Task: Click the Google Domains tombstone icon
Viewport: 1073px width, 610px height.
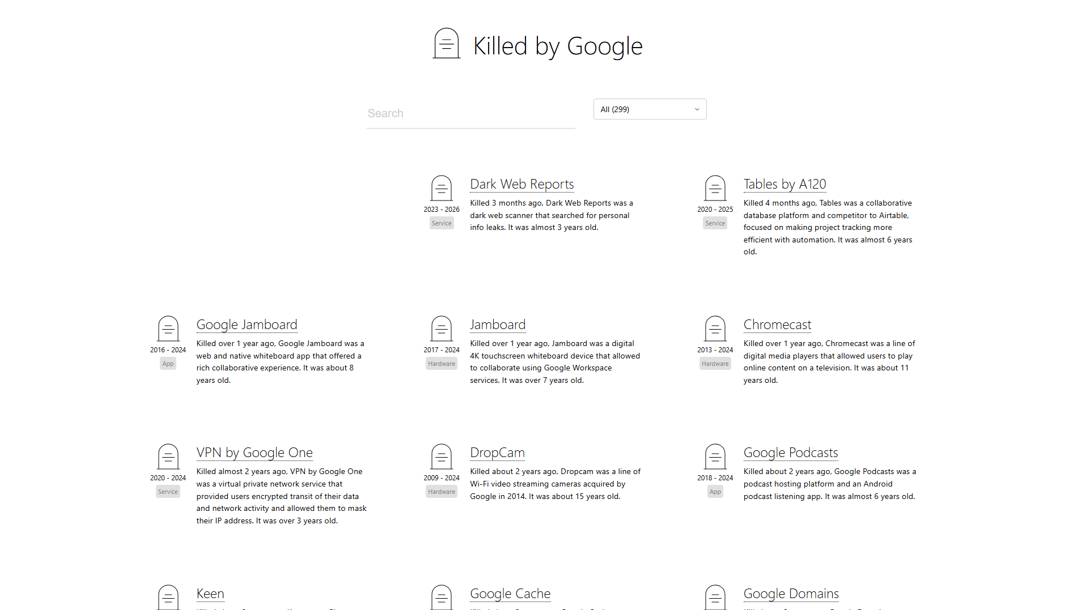Action: pos(715,597)
